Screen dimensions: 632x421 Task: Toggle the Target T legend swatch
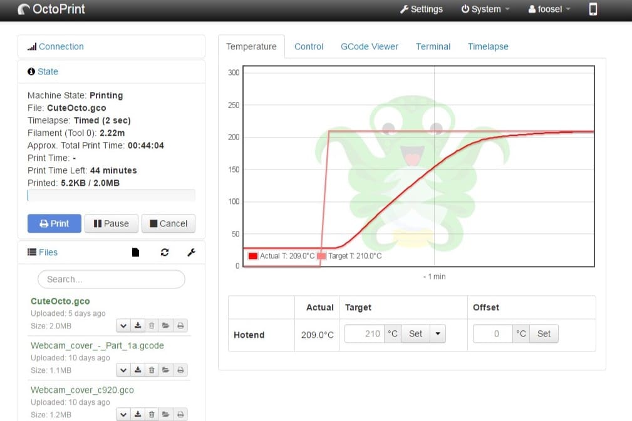coord(321,256)
